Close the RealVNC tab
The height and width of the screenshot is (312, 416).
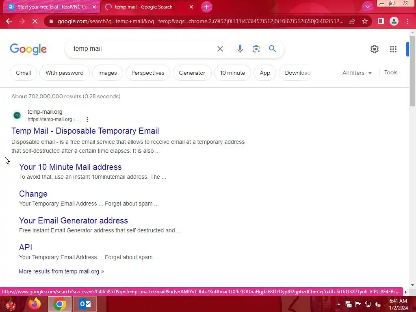pos(94,7)
